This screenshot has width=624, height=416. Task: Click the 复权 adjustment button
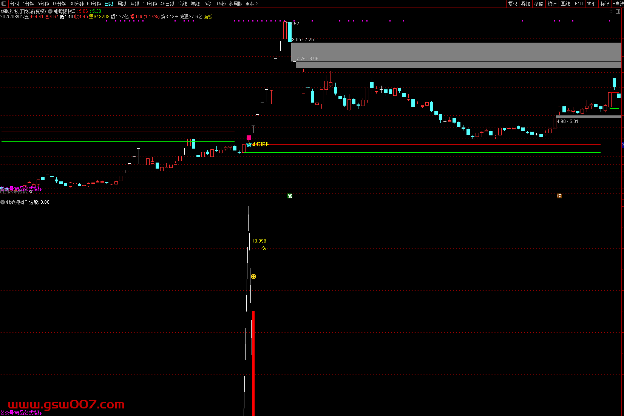point(513,4)
